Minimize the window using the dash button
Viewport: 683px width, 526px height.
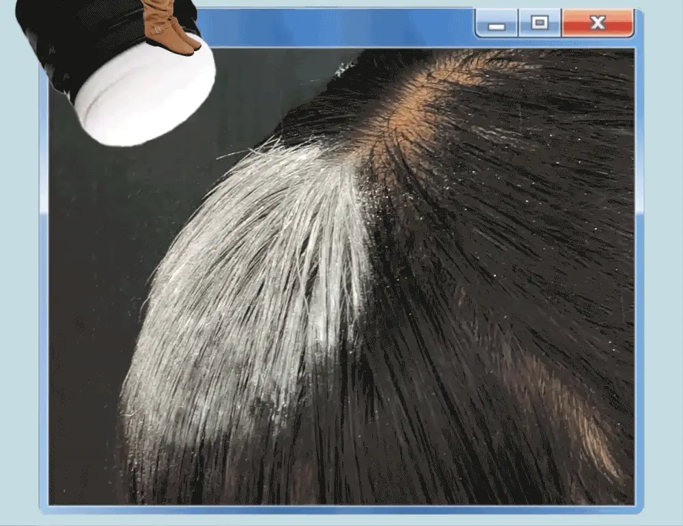(496, 23)
